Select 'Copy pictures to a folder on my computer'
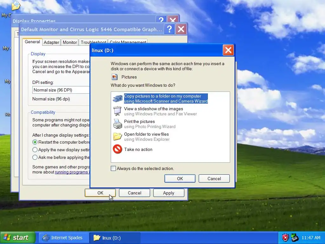Viewport: 325px width, 244px height. 162,96
